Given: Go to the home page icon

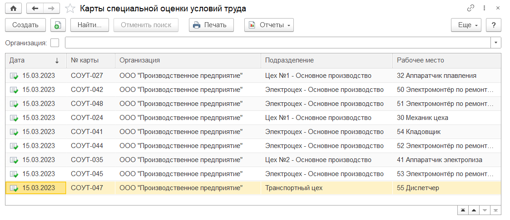Looking at the screenshot, I should [13, 8].
